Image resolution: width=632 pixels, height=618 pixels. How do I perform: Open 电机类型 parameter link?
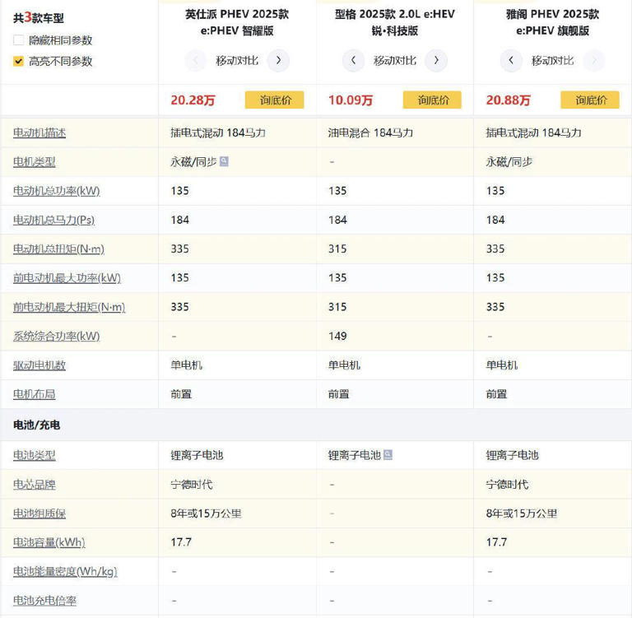click(35, 162)
